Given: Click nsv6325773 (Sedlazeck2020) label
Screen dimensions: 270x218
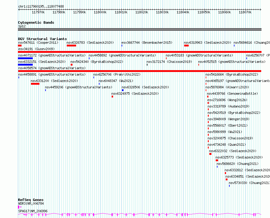Looking at the screenshot, I should [x=239, y=157].
